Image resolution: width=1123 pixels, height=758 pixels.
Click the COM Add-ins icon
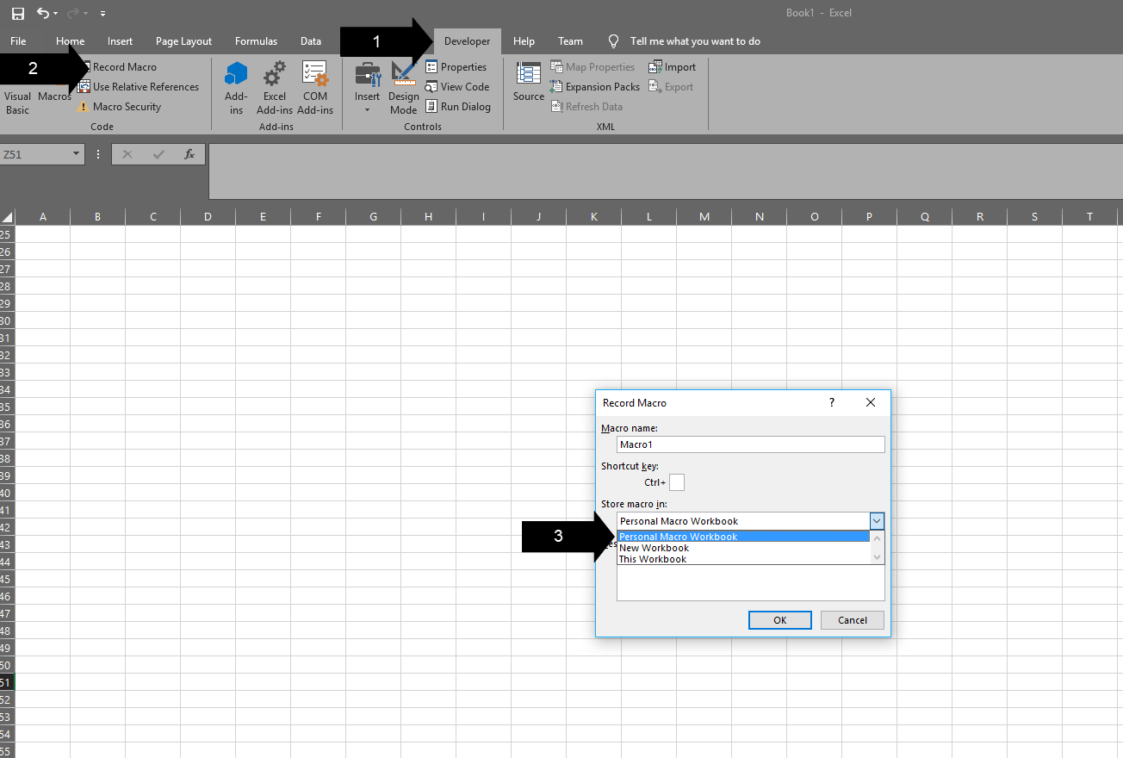click(x=315, y=86)
